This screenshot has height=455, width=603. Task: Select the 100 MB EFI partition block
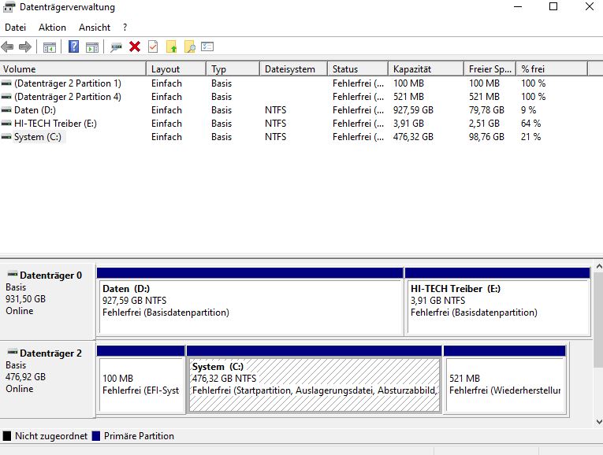(x=141, y=379)
